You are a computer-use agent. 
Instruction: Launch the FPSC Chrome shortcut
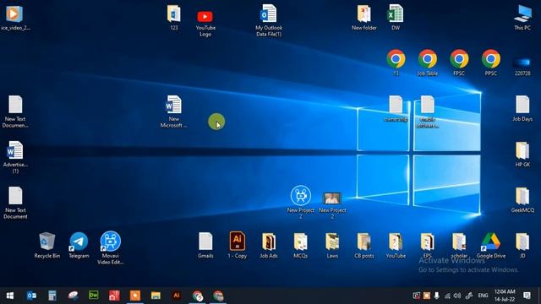click(x=459, y=59)
